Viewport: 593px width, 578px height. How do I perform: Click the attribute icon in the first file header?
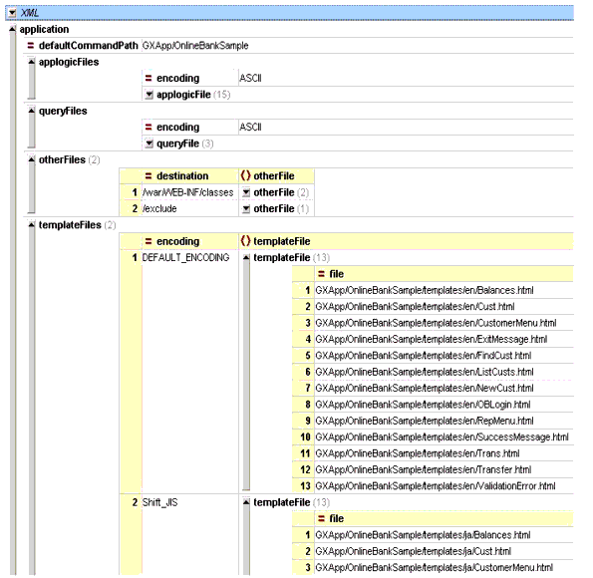322,274
